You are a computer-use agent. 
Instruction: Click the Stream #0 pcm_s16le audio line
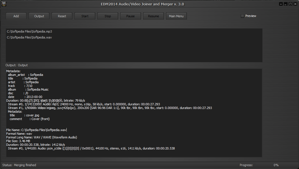click(x=91, y=148)
